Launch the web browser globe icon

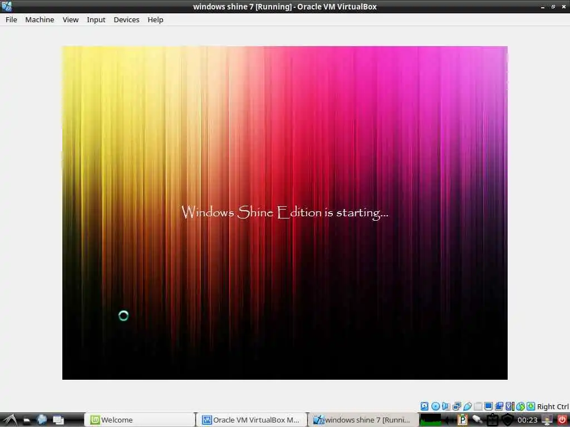[42, 420]
